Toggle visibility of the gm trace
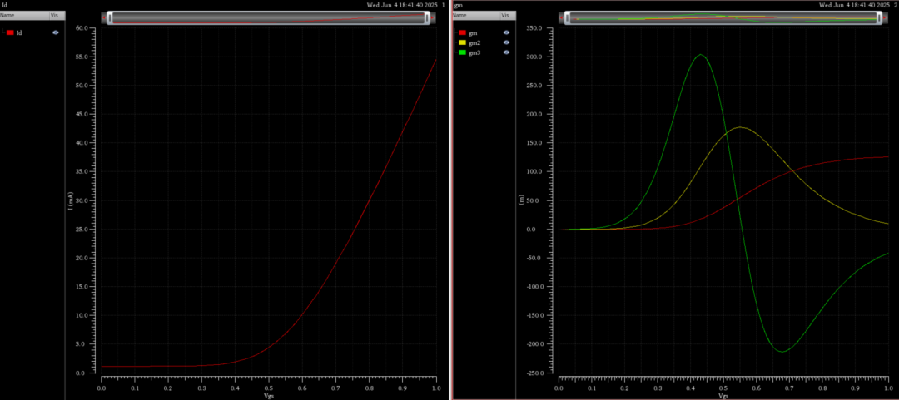 (x=506, y=32)
